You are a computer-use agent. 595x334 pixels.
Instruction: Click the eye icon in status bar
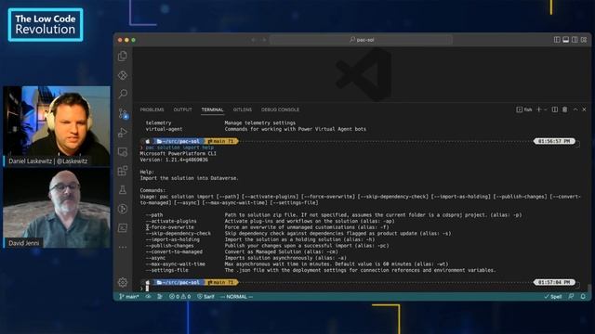[x=149, y=297]
